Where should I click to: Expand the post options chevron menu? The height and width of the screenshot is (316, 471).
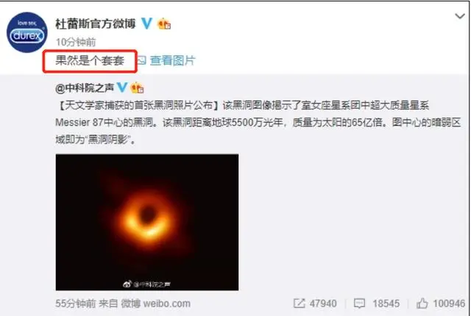[x=459, y=16]
